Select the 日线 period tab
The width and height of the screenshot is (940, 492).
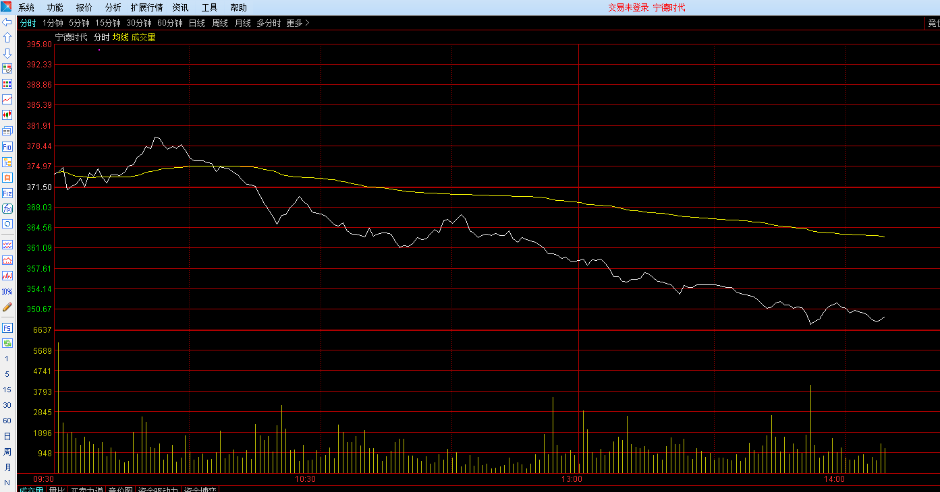pyautogui.click(x=197, y=23)
